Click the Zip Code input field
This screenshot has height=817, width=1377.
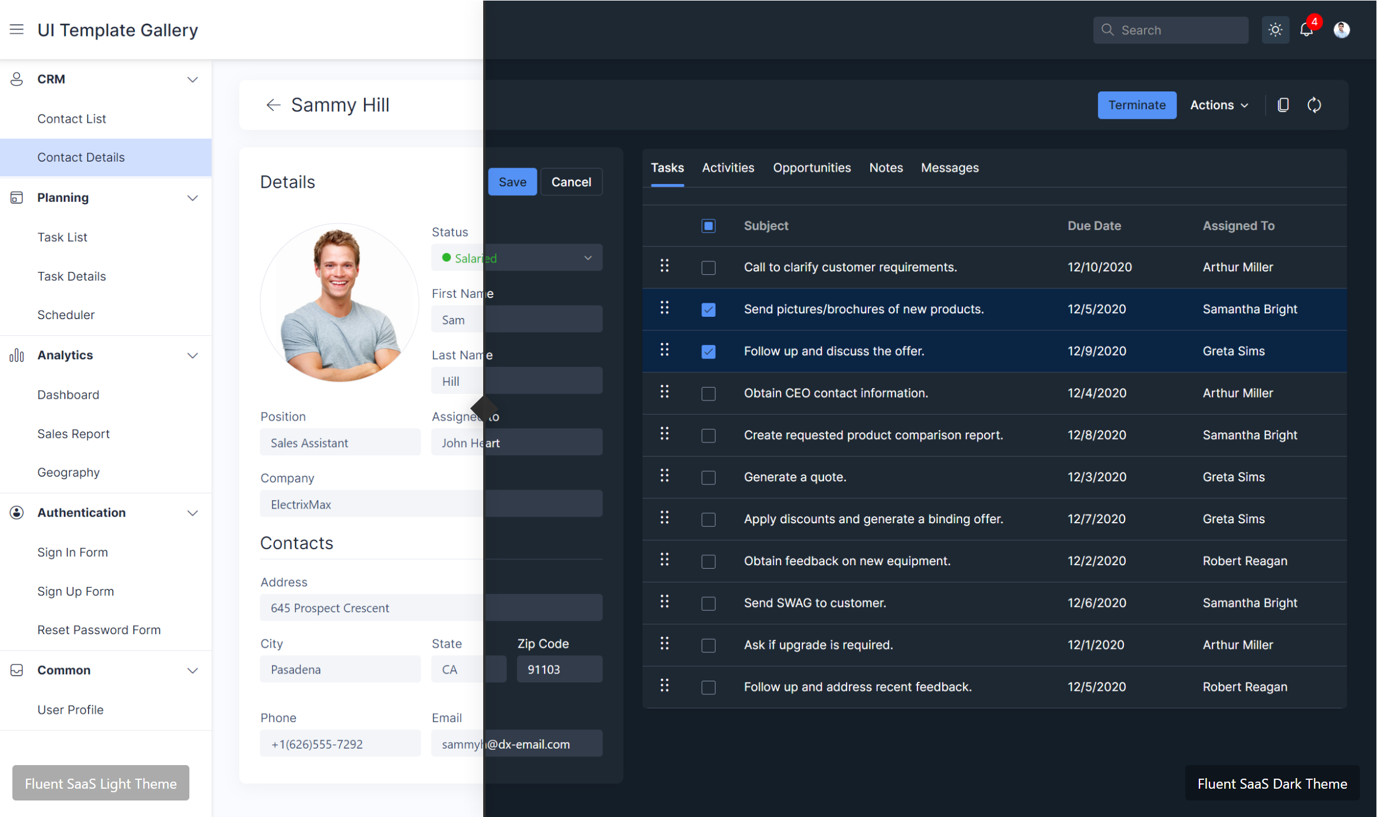(x=559, y=670)
